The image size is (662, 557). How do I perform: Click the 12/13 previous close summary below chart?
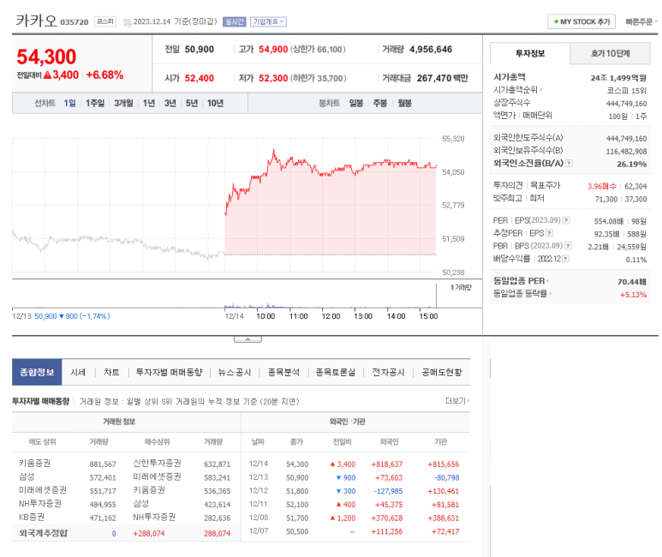(x=61, y=316)
